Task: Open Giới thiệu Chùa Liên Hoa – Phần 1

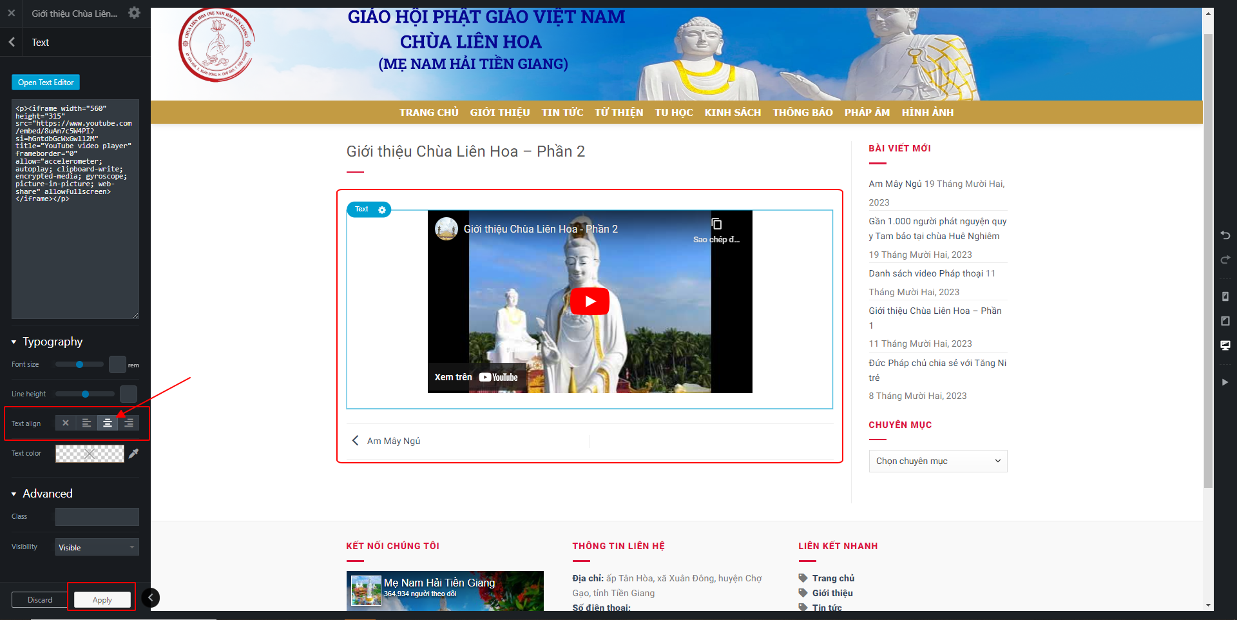Action: tap(935, 318)
